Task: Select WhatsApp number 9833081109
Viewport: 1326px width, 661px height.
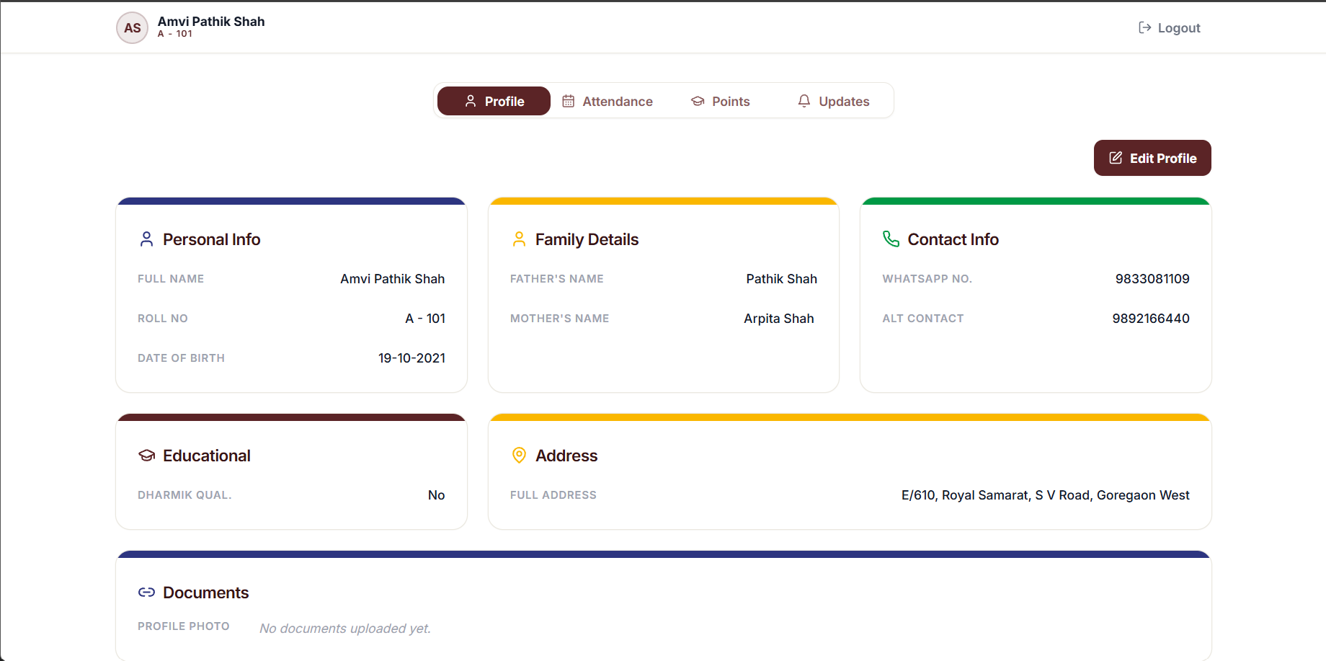Action: coord(1152,279)
